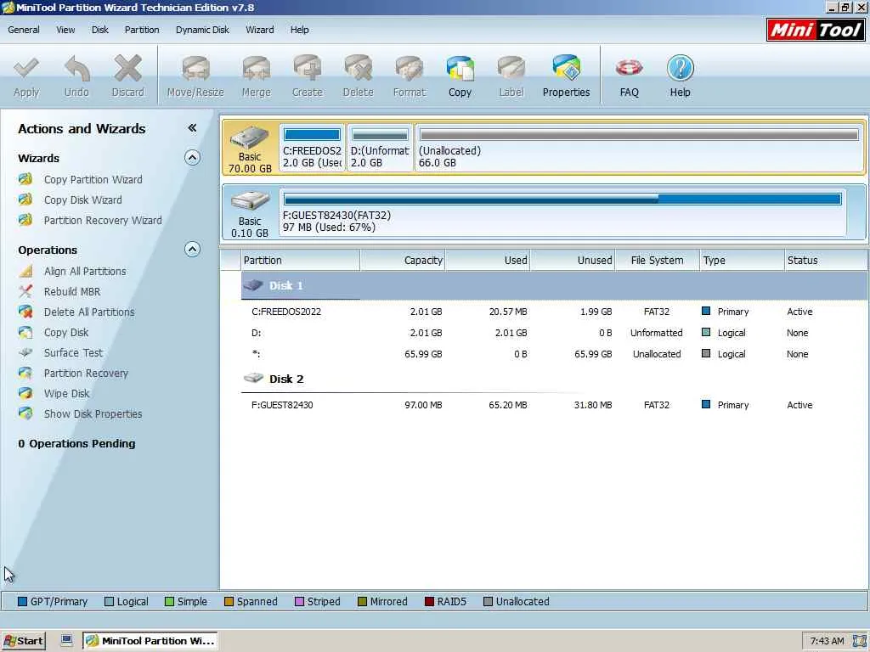The height and width of the screenshot is (652, 870).
Task: Select the Disk 2 row
Action: pyautogui.click(x=554, y=379)
